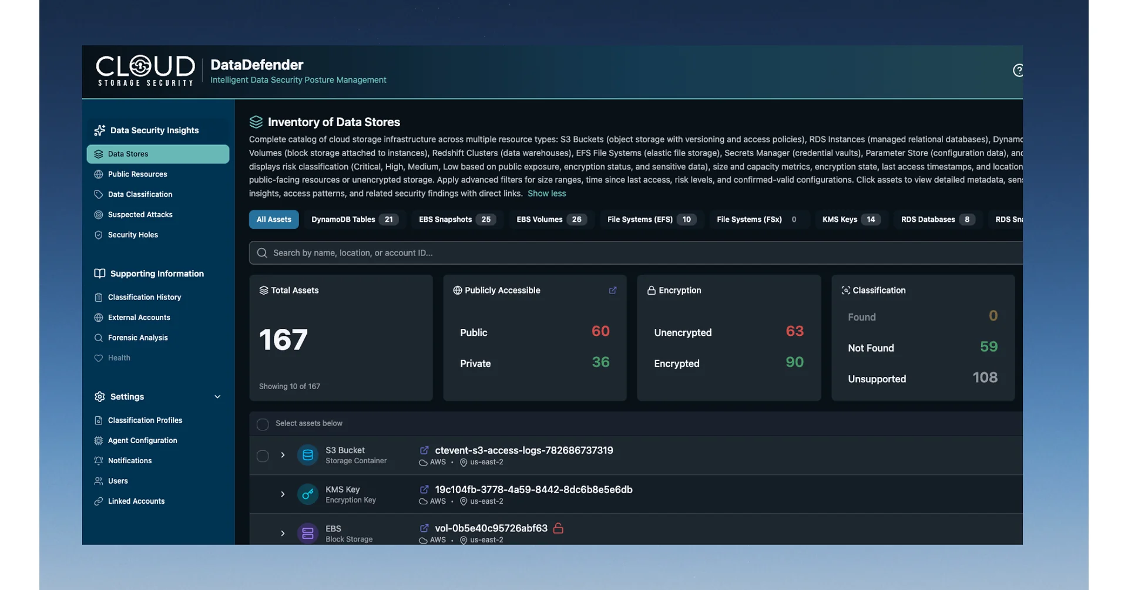Open Classification Profiles settings page
Image resolution: width=1128 pixels, height=590 pixels.
click(x=145, y=420)
